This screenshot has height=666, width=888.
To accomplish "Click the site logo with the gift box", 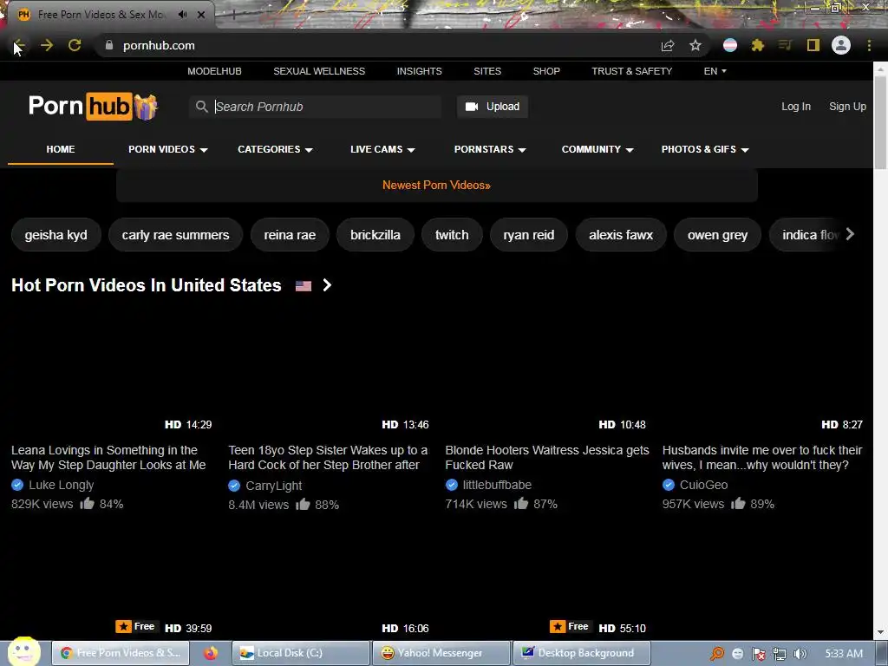I will pyautogui.click(x=94, y=106).
